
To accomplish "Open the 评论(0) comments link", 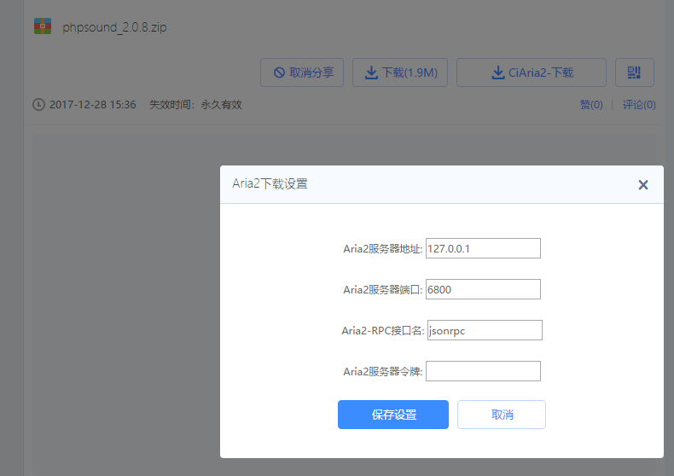I will coord(639,105).
